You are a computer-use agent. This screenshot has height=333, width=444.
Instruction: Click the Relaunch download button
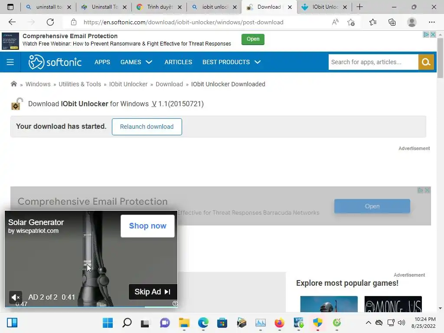click(147, 127)
